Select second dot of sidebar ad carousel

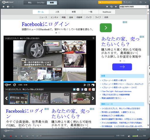124,61
